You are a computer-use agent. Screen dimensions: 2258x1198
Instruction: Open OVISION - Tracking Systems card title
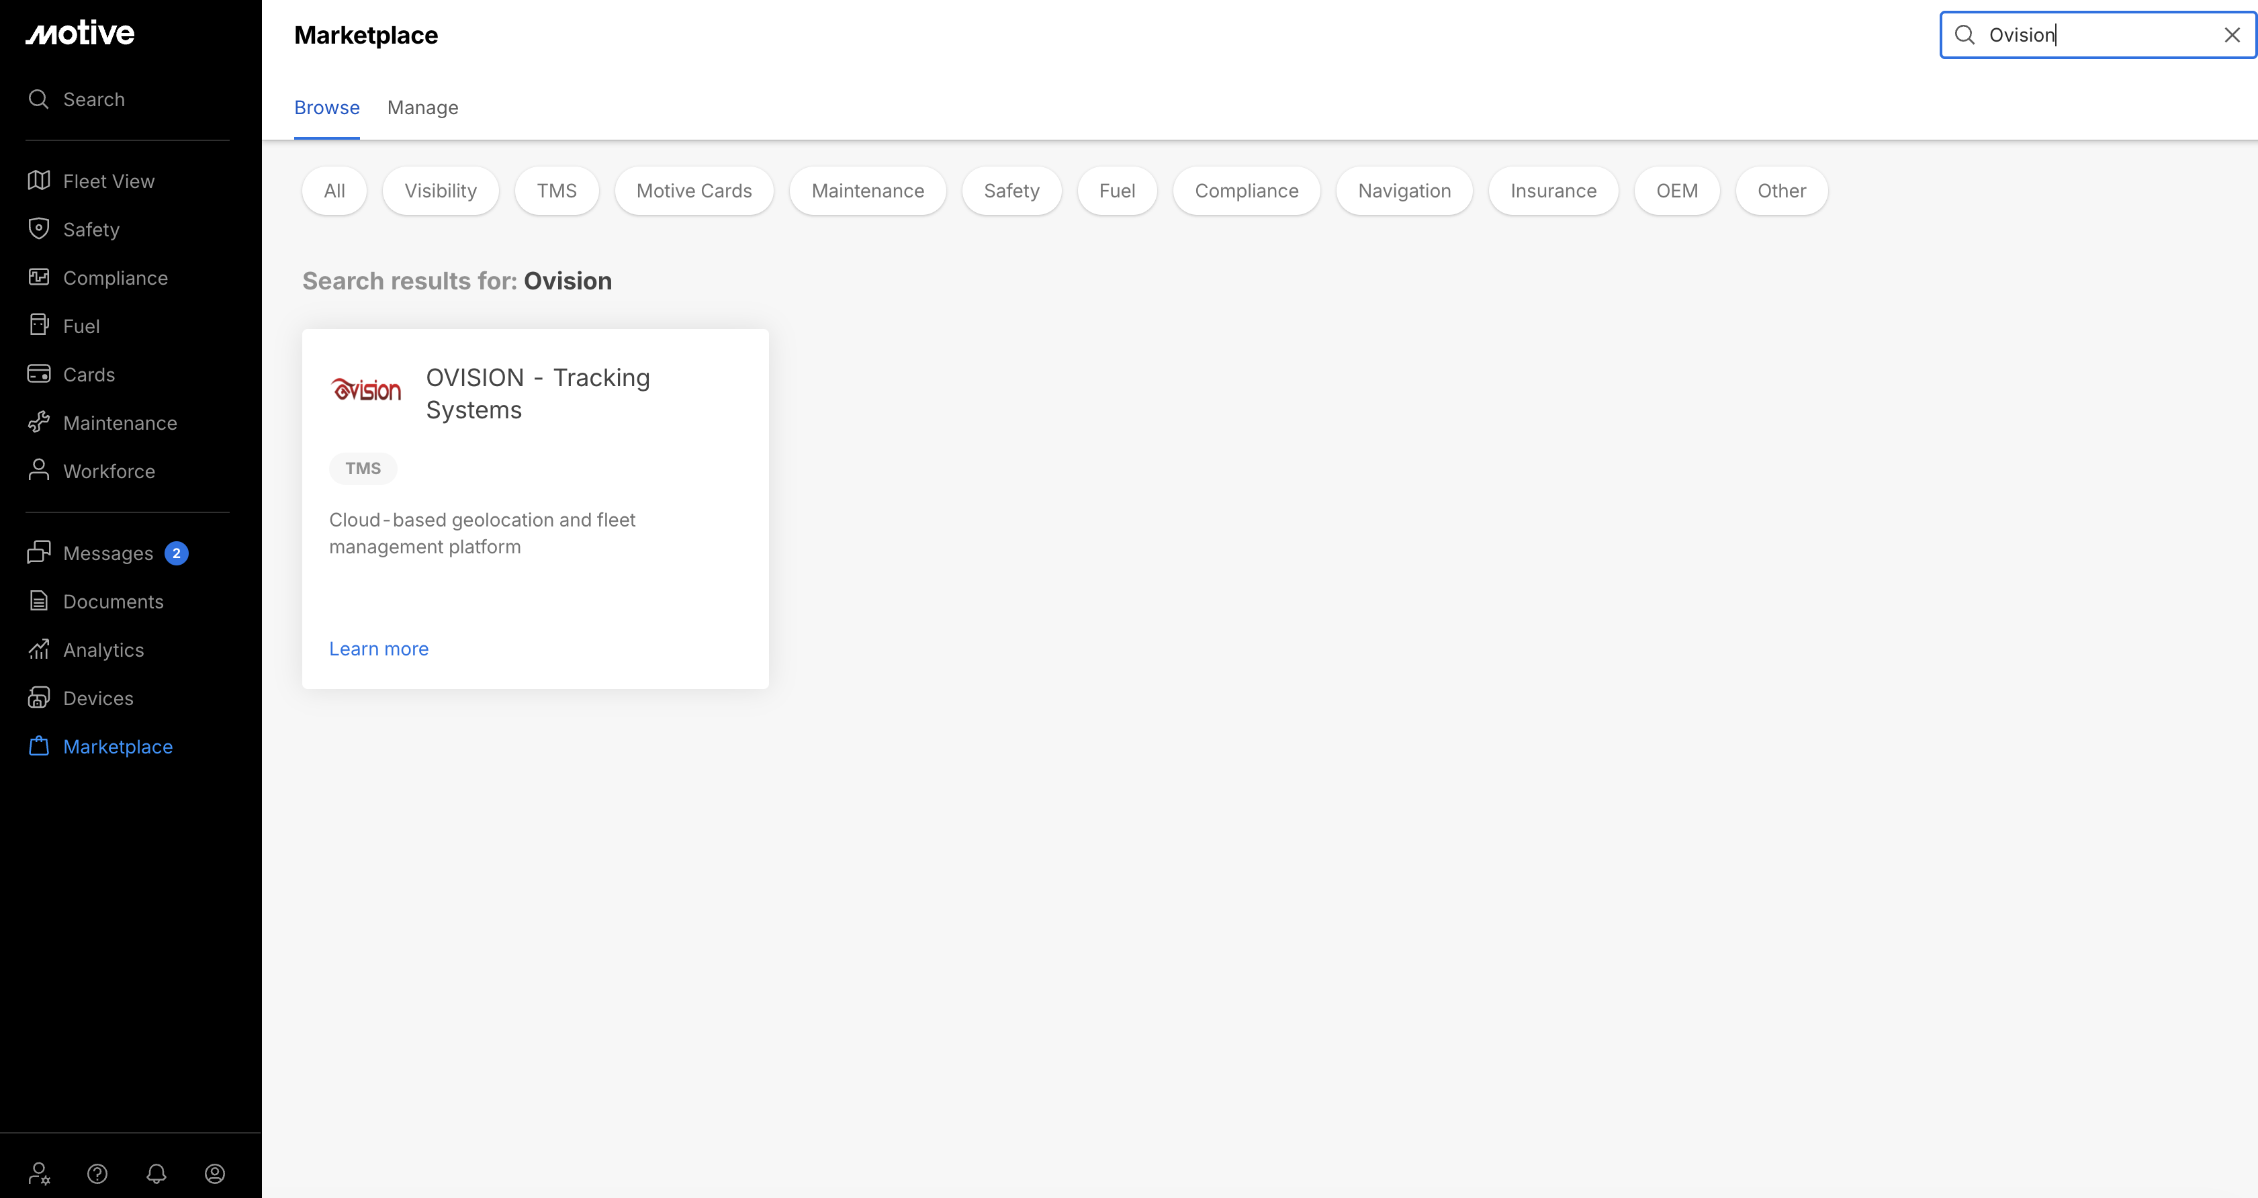coord(537,394)
